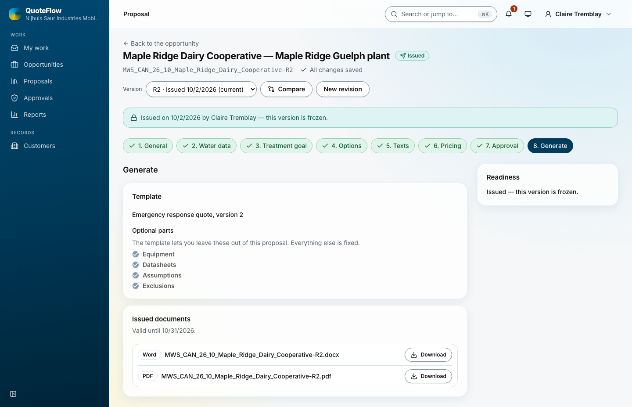Go to step 2. Water data
Image resolution: width=632 pixels, height=407 pixels.
point(206,146)
